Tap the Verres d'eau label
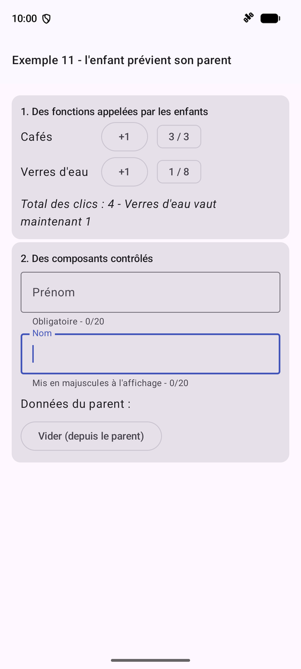The width and height of the screenshot is (301, 669). (54, 172)
